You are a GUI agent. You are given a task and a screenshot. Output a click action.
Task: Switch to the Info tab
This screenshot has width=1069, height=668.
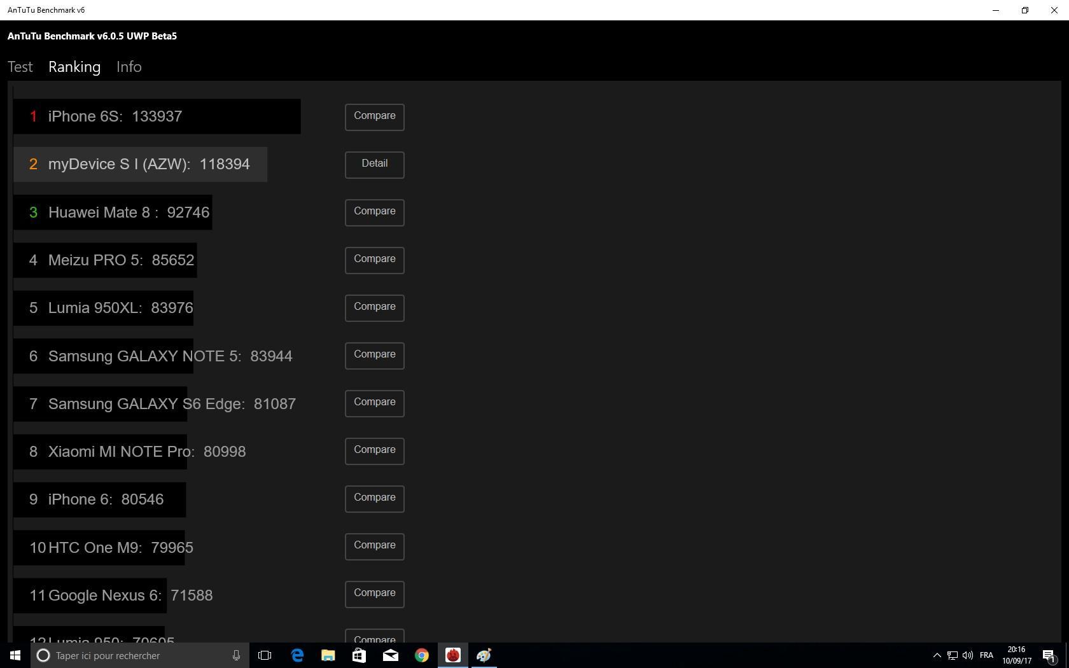pos(129,67)
